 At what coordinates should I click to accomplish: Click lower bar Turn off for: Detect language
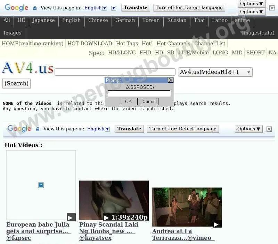coord(183,129)
